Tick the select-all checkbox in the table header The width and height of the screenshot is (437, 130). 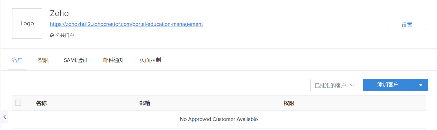(x=18, y=103)
